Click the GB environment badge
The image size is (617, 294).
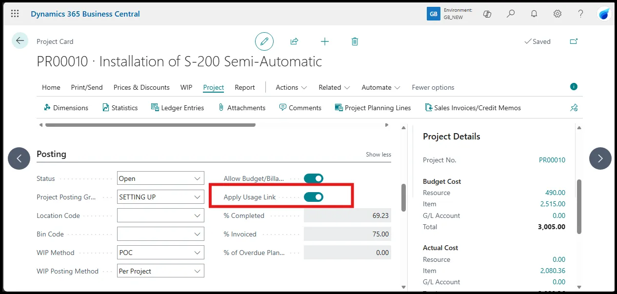433,14
